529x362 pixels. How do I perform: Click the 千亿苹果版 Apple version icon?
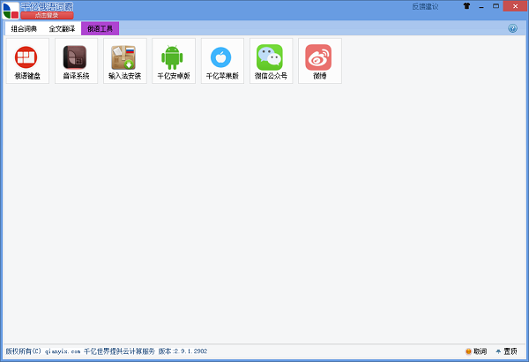coord(222,60)
